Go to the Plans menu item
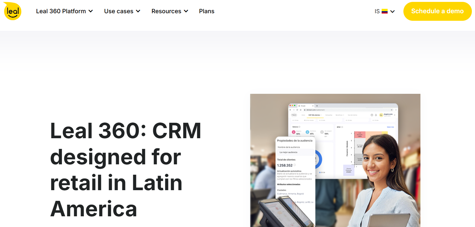 pos(207,11)
